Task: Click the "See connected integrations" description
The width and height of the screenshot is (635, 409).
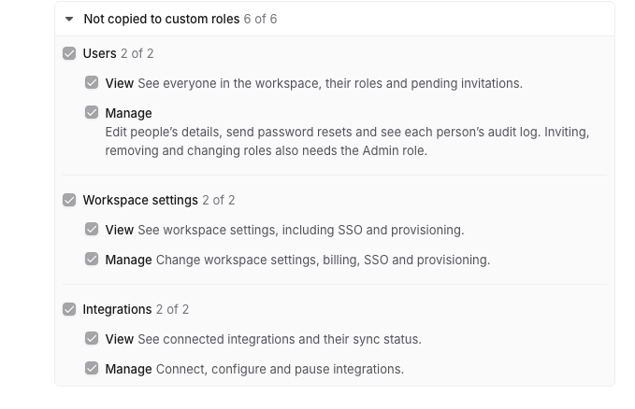Action: pyautogui.click(x=280, y=339)
